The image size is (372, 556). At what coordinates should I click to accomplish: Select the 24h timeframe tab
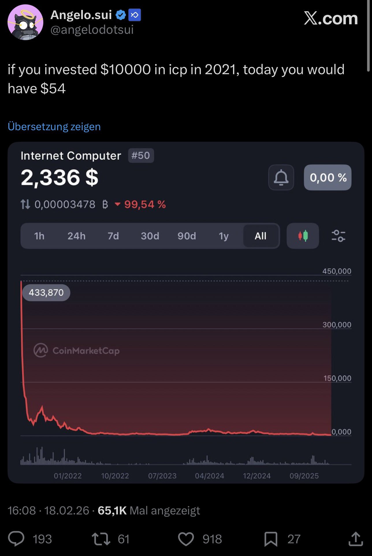click(77, 236)
